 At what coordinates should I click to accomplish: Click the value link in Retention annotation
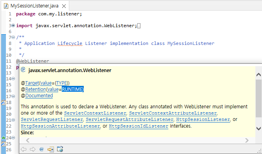[x=53, y=89]
